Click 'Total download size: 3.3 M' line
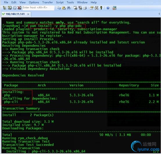This screenshot has width=161, height=154. click(28, 122)
